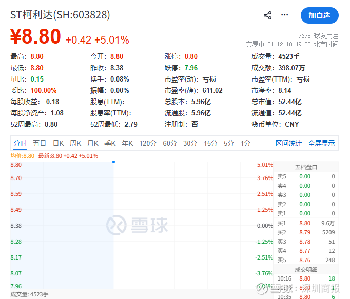Click the 卖5 row
This screenshot has height=299, width=350.
coord(306,176)
